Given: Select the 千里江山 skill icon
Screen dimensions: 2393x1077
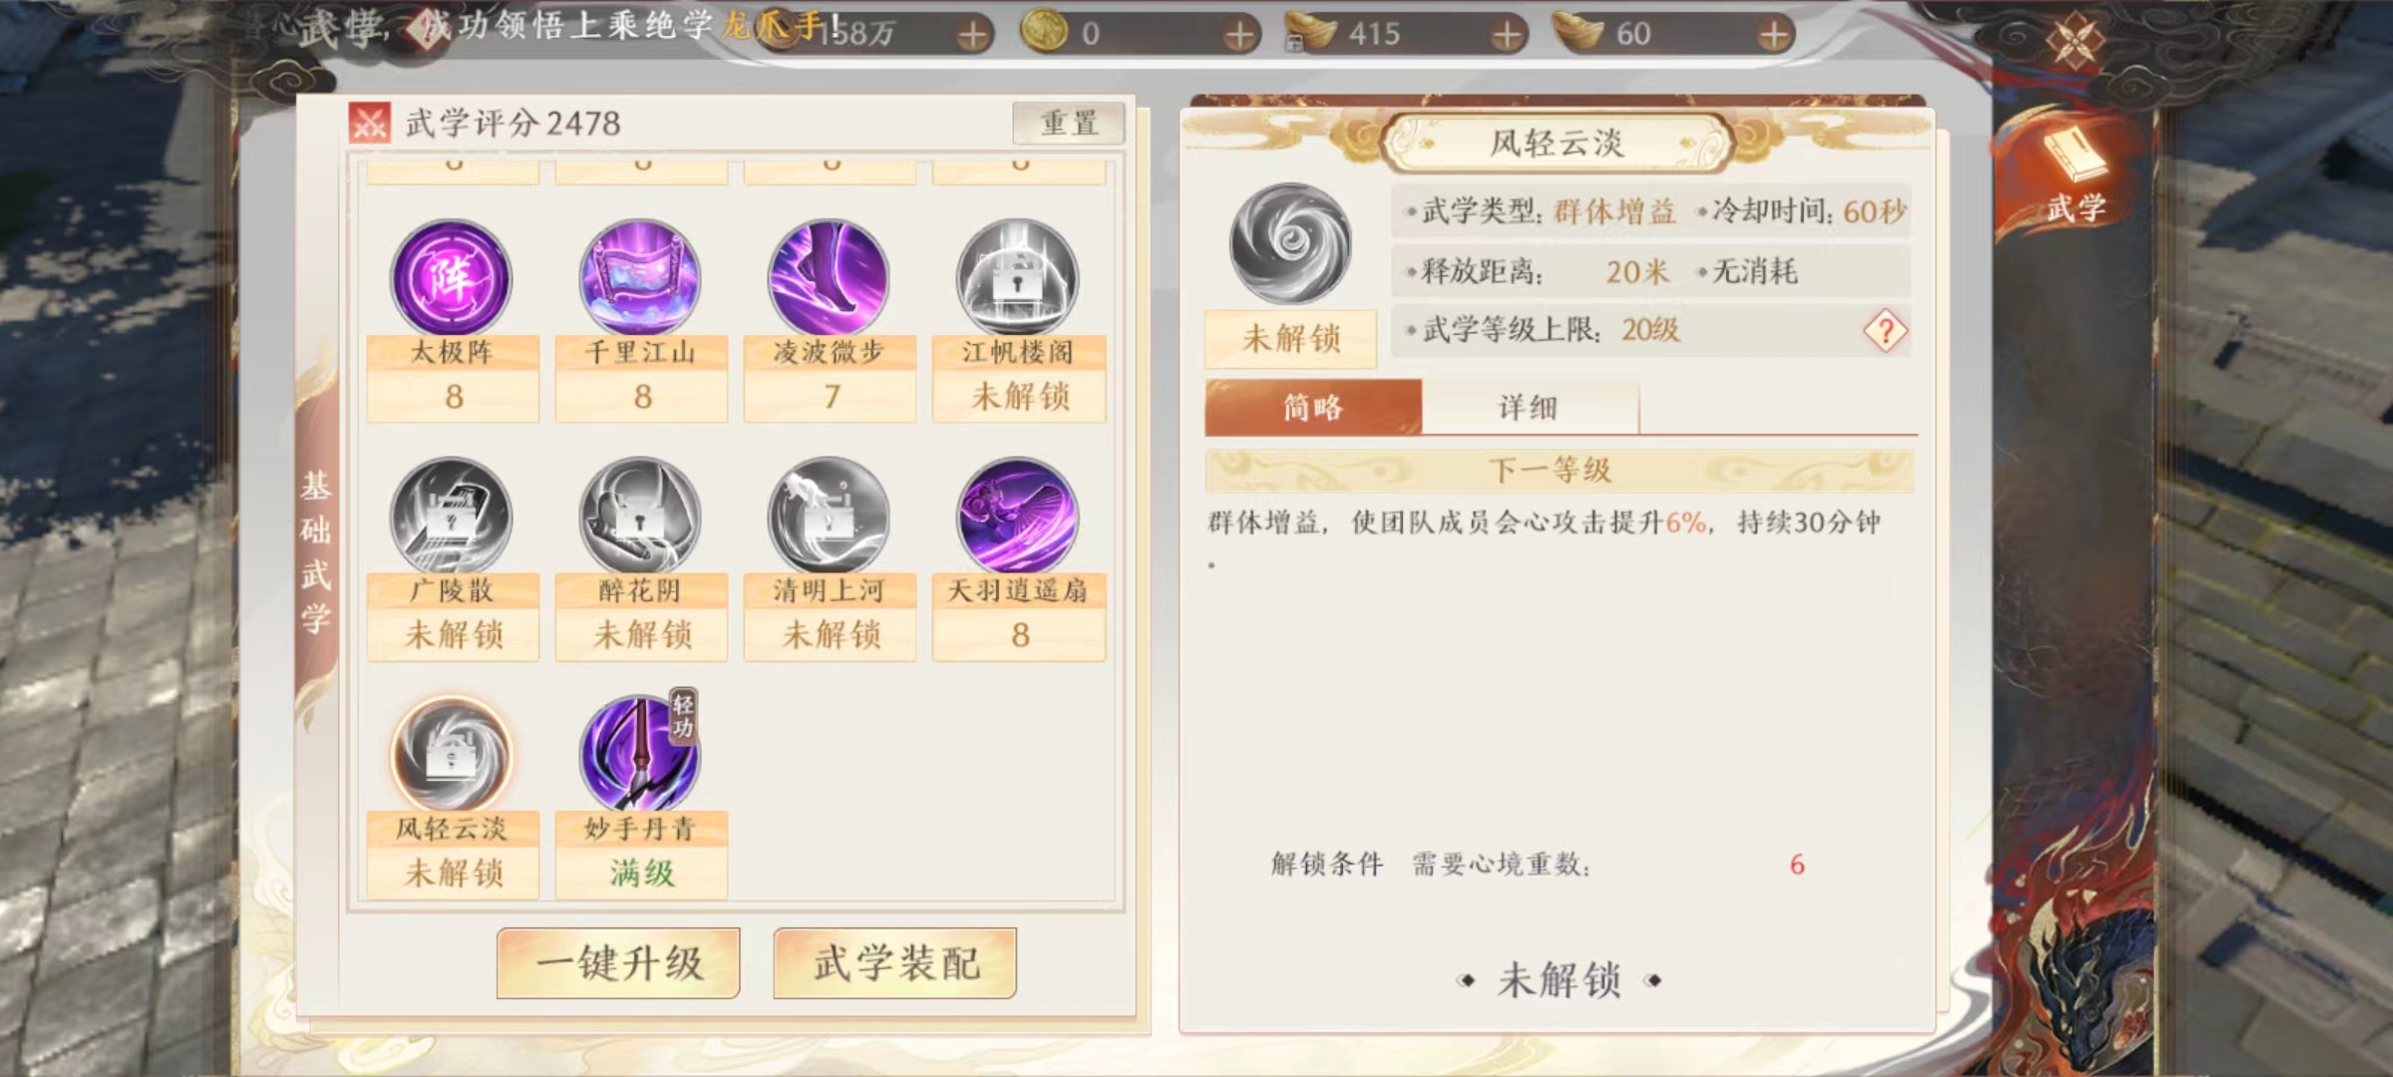Looking at the screenshot, I should tap(640, 278).
